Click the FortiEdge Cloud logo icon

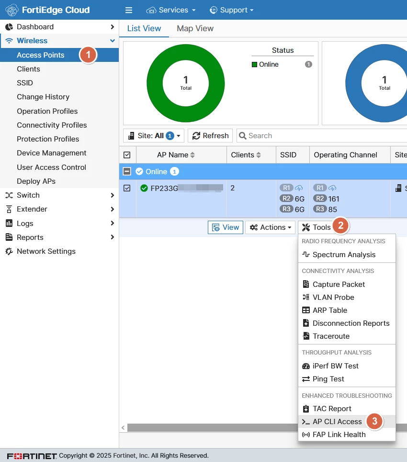click(x=12, y=10)
